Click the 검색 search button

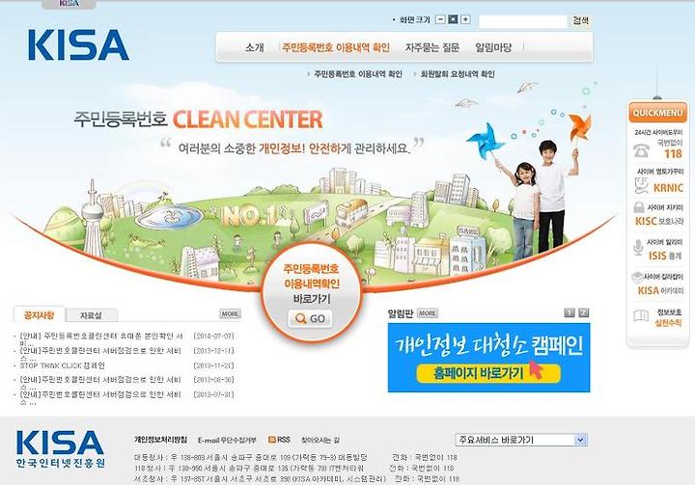pyautogui.click(x=581, y=20)
